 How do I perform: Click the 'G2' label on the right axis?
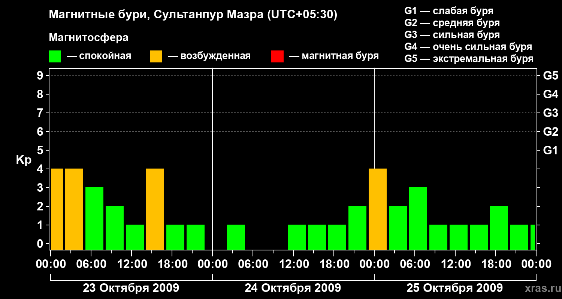click(550, 132)
